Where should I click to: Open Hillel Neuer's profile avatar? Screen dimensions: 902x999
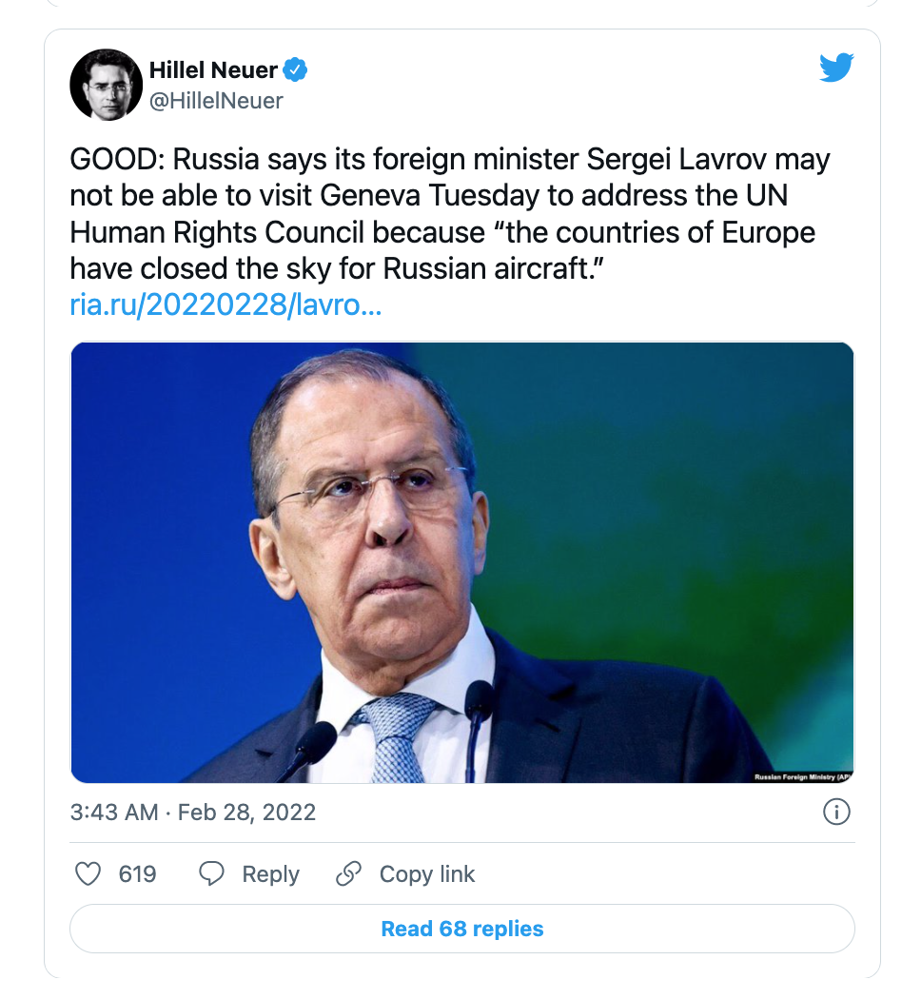click(x=107, y=85)
